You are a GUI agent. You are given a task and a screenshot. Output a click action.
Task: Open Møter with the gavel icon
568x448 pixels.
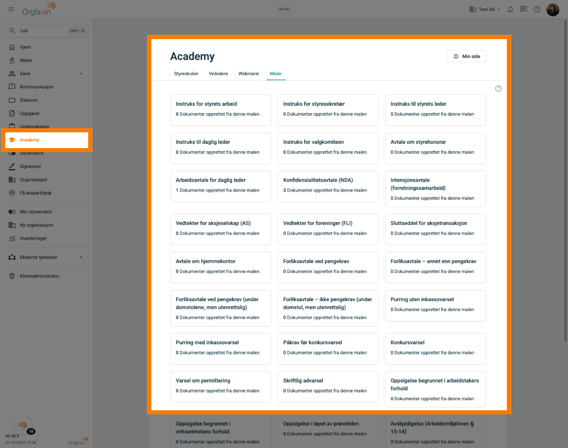tap(12, 61)
